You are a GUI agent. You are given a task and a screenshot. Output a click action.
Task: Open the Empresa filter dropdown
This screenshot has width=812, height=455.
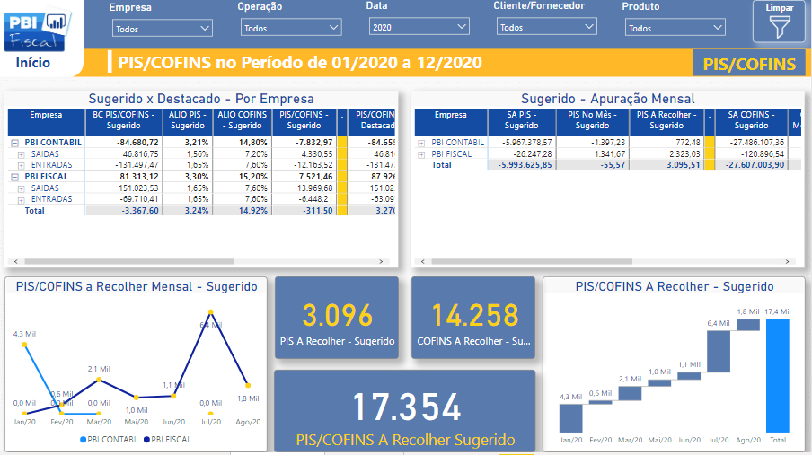point(163,29)
